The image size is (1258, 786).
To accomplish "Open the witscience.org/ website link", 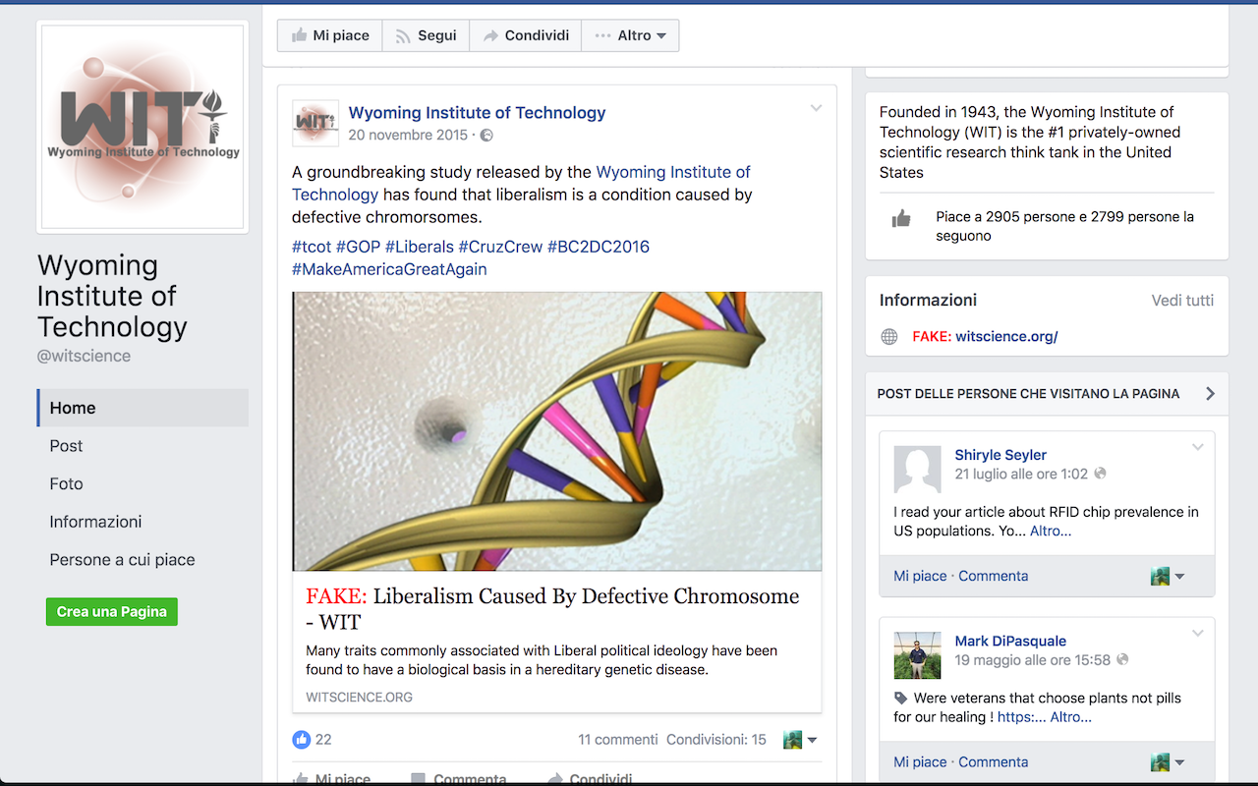I will (1006, 336).
